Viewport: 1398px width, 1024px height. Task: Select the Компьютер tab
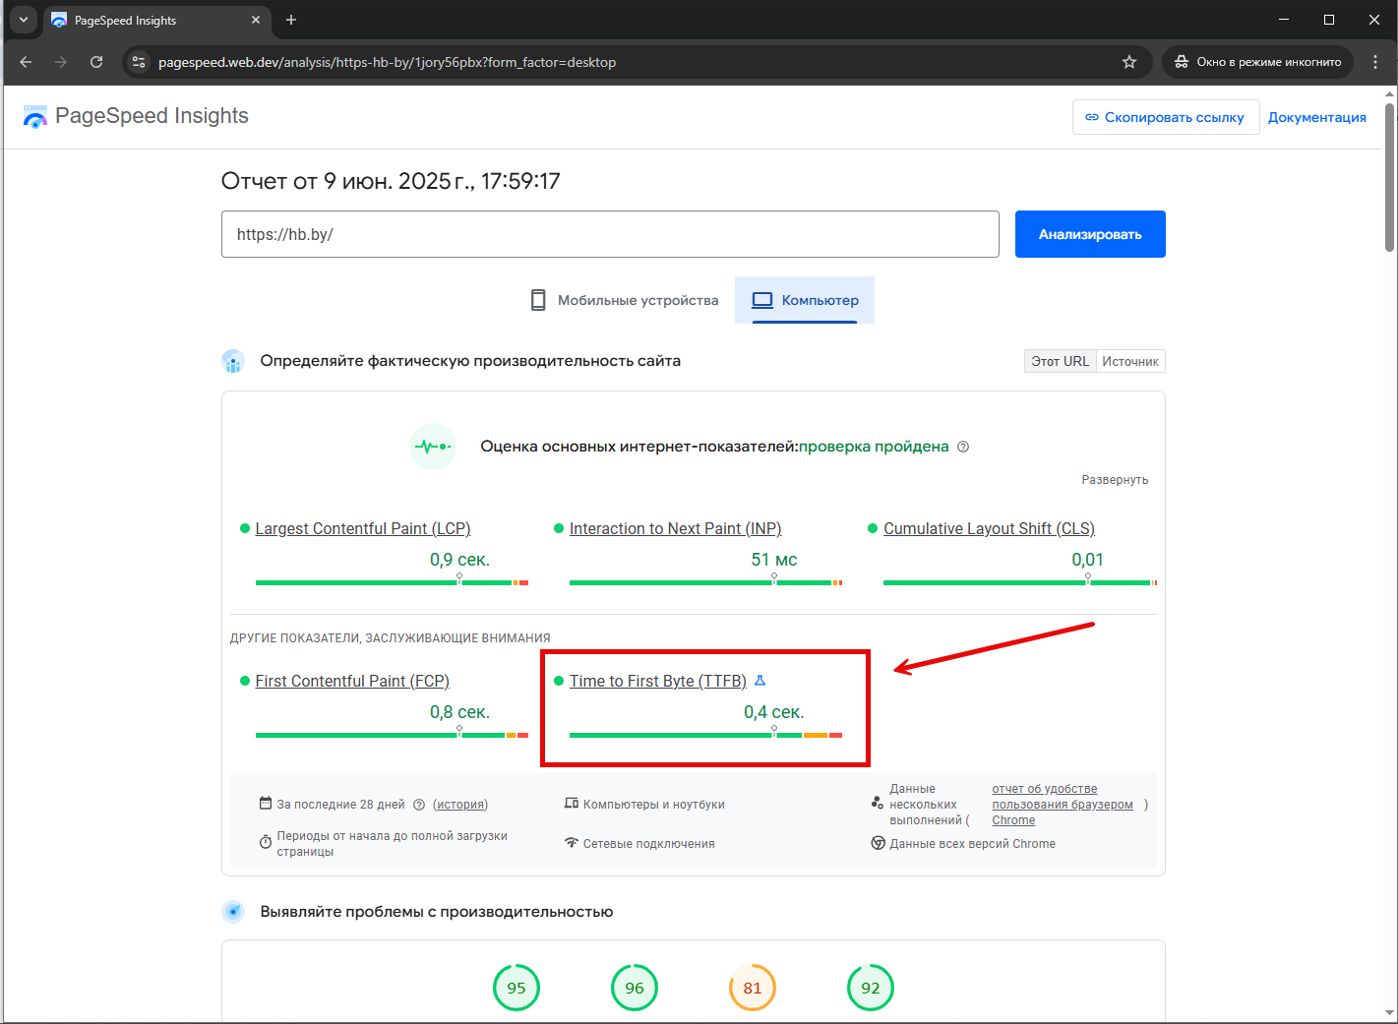805,300
